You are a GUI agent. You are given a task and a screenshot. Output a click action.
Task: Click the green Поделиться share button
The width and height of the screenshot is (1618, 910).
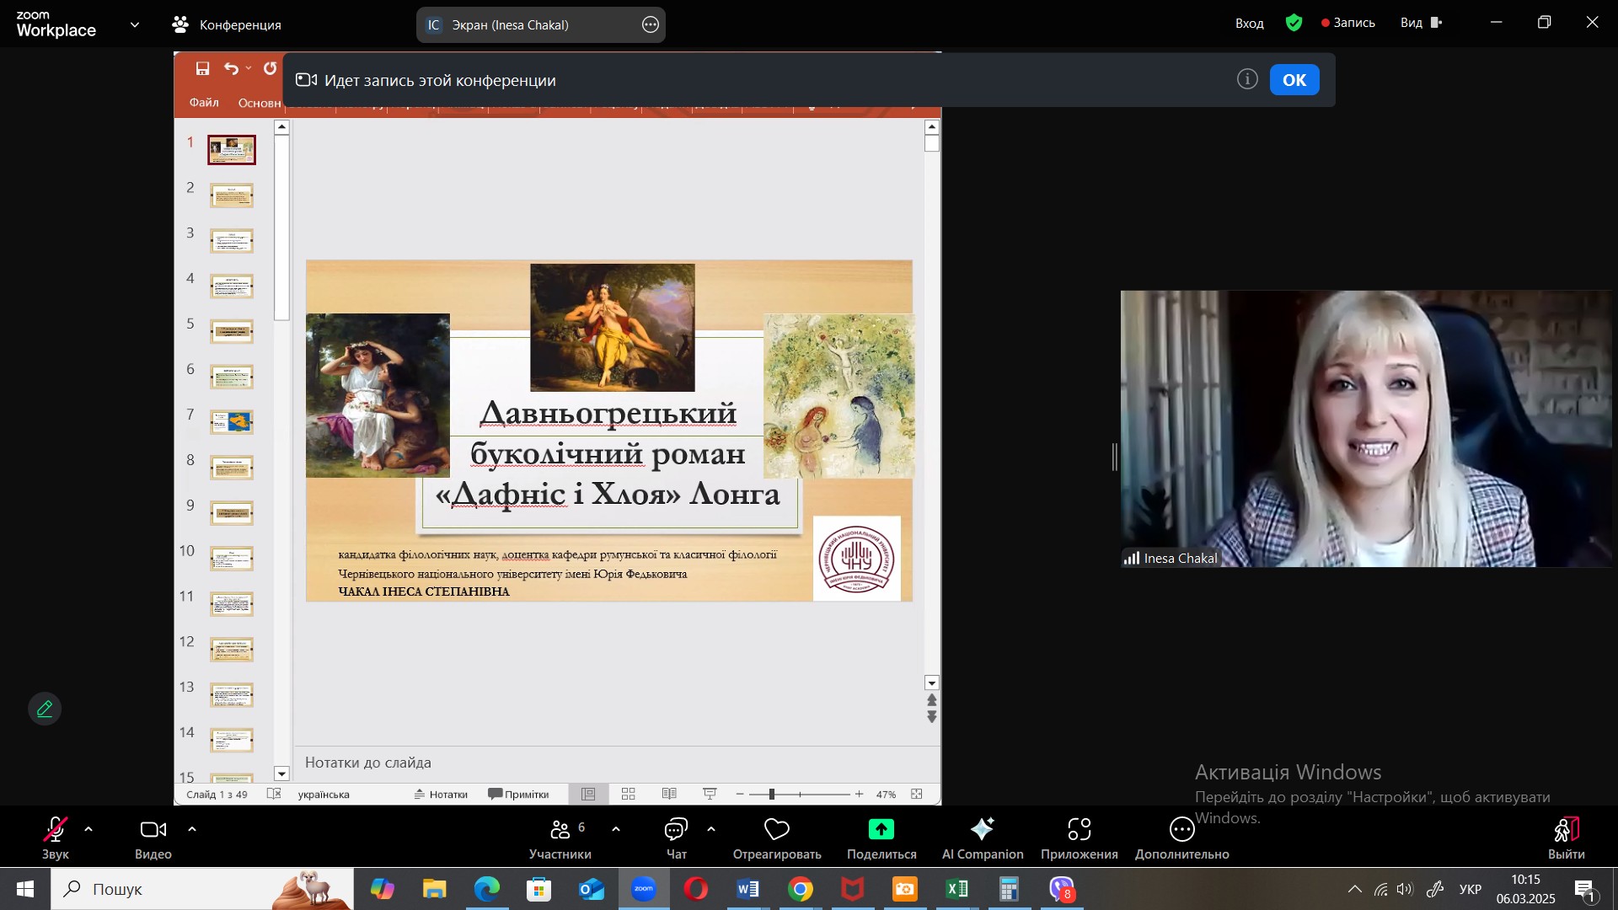click(881, 838)
